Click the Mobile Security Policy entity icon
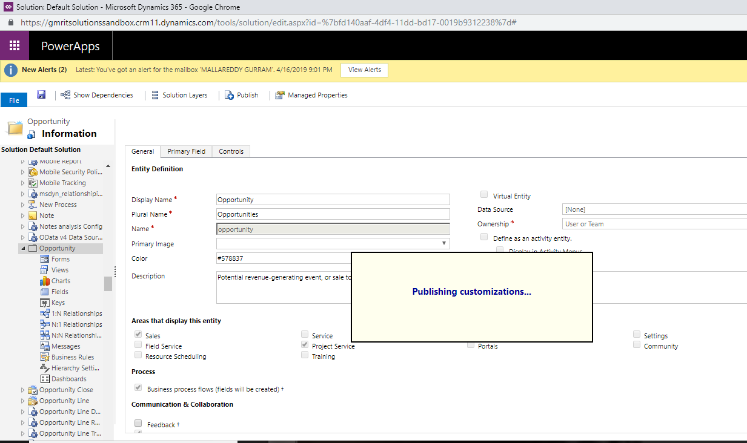The height and width of the screenshot is (443, 747). [33, 172]
